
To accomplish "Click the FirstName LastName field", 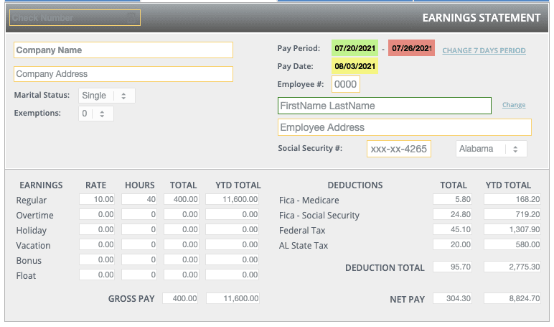I will tap(385, 106).
